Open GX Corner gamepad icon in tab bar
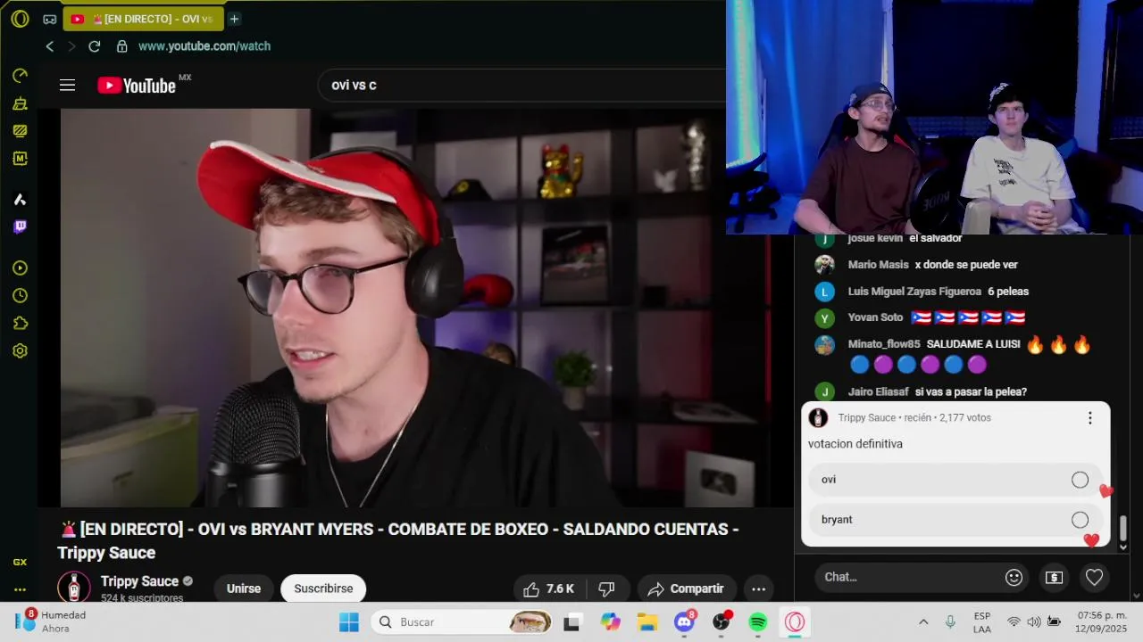1143x642 pixels. (x=50, y=19)
